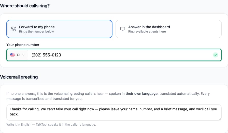Click the dashboard monitor icon
Viewport: 228px width, 133px height.
click(123, 29)
